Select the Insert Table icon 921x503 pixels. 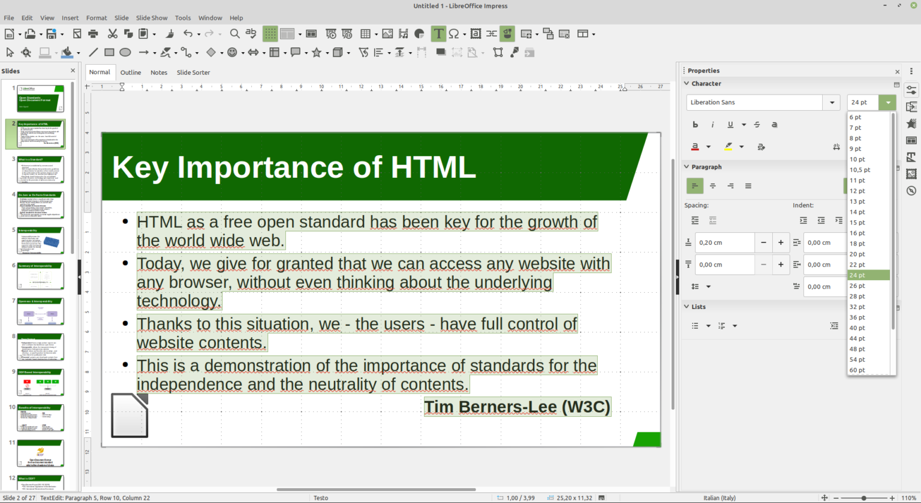(x=366, y=34)
